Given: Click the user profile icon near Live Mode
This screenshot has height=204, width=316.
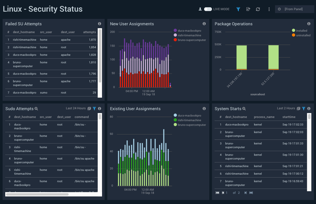Looking at the screenshot, I should point(200,9).
